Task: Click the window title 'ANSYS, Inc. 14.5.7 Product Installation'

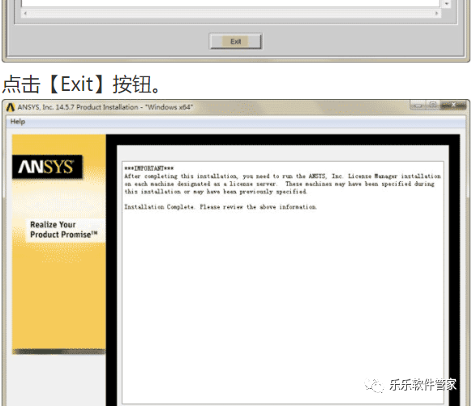Action: point(105,107)
